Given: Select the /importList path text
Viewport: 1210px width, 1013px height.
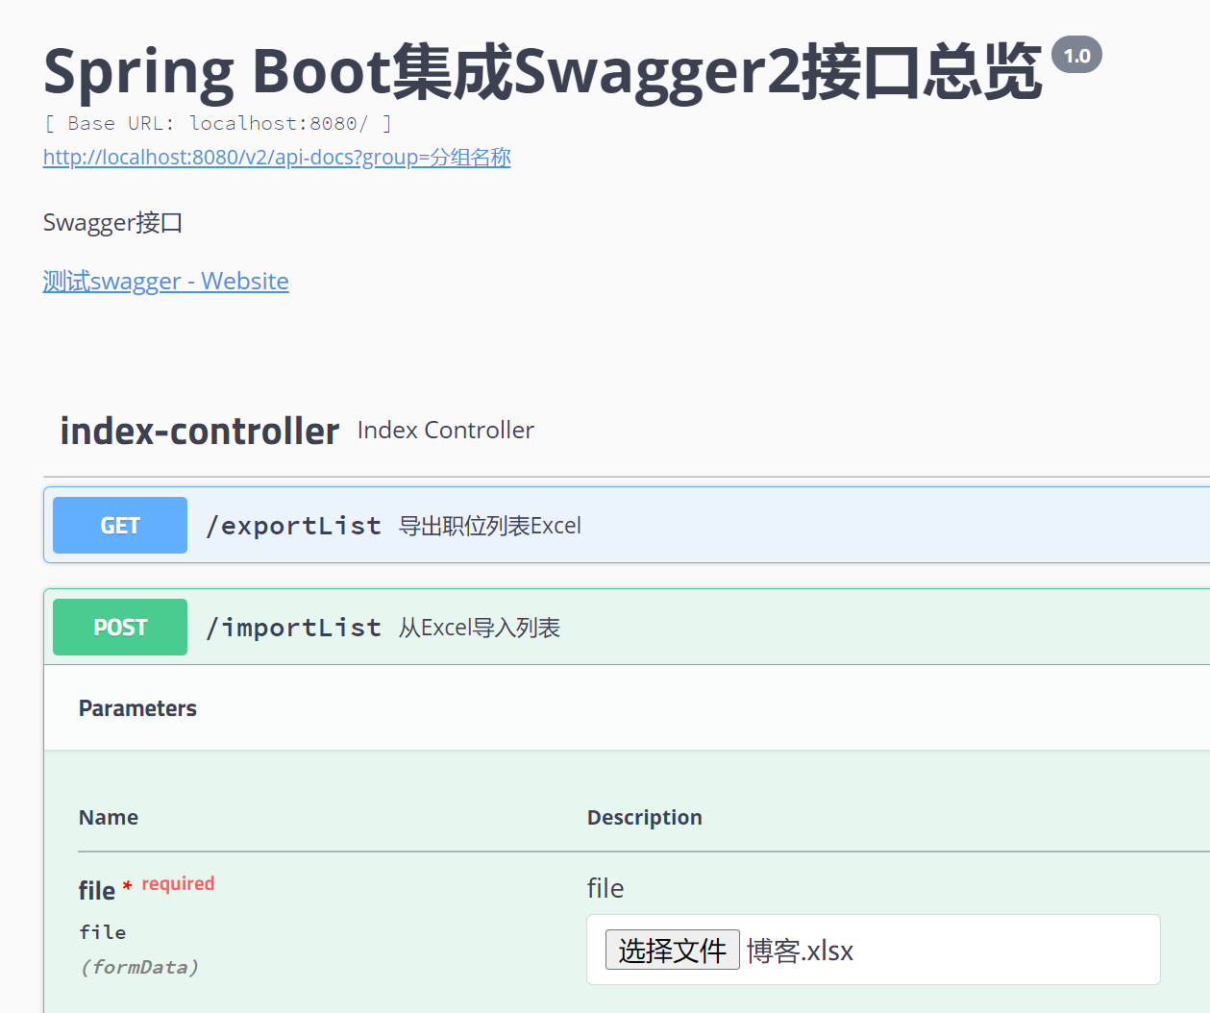Looking at the screenshot, I should (x=293, y=629).
